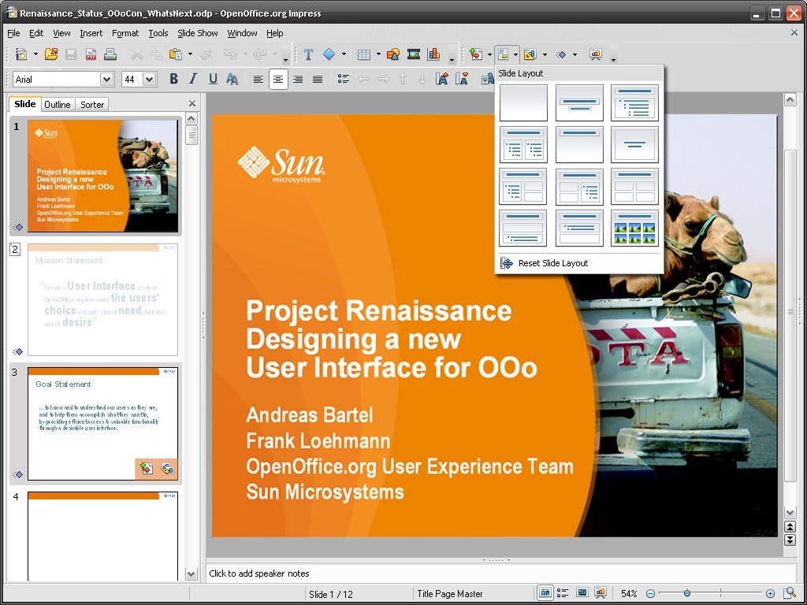The height and width of the screenshot is (605, 807).
Task: Set Align Right paragraph alignment
Action: (x=297, y=80)
